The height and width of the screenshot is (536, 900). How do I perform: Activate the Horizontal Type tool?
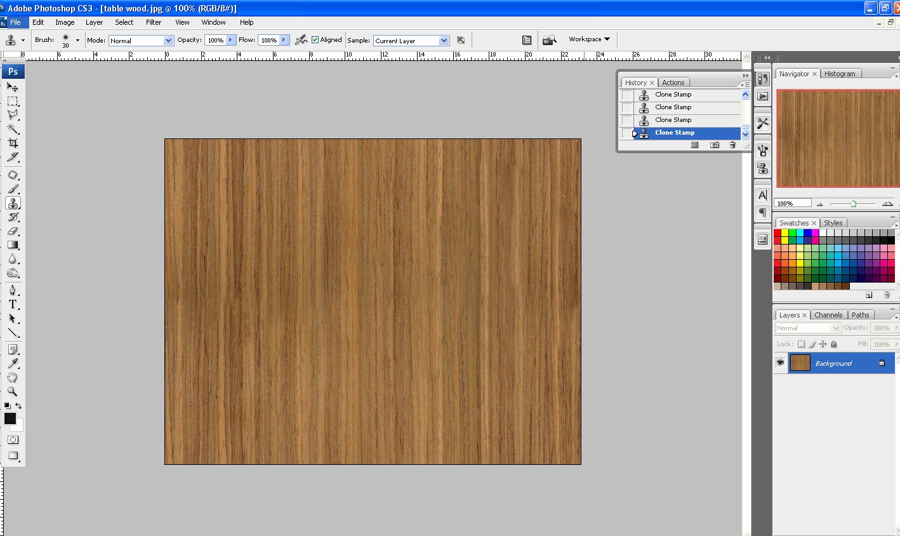(13, 304)
